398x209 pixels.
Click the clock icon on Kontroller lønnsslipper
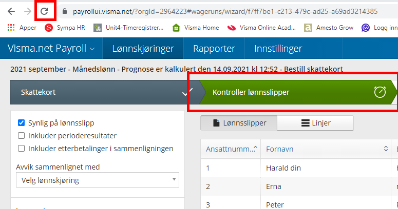tap(380, 92)
